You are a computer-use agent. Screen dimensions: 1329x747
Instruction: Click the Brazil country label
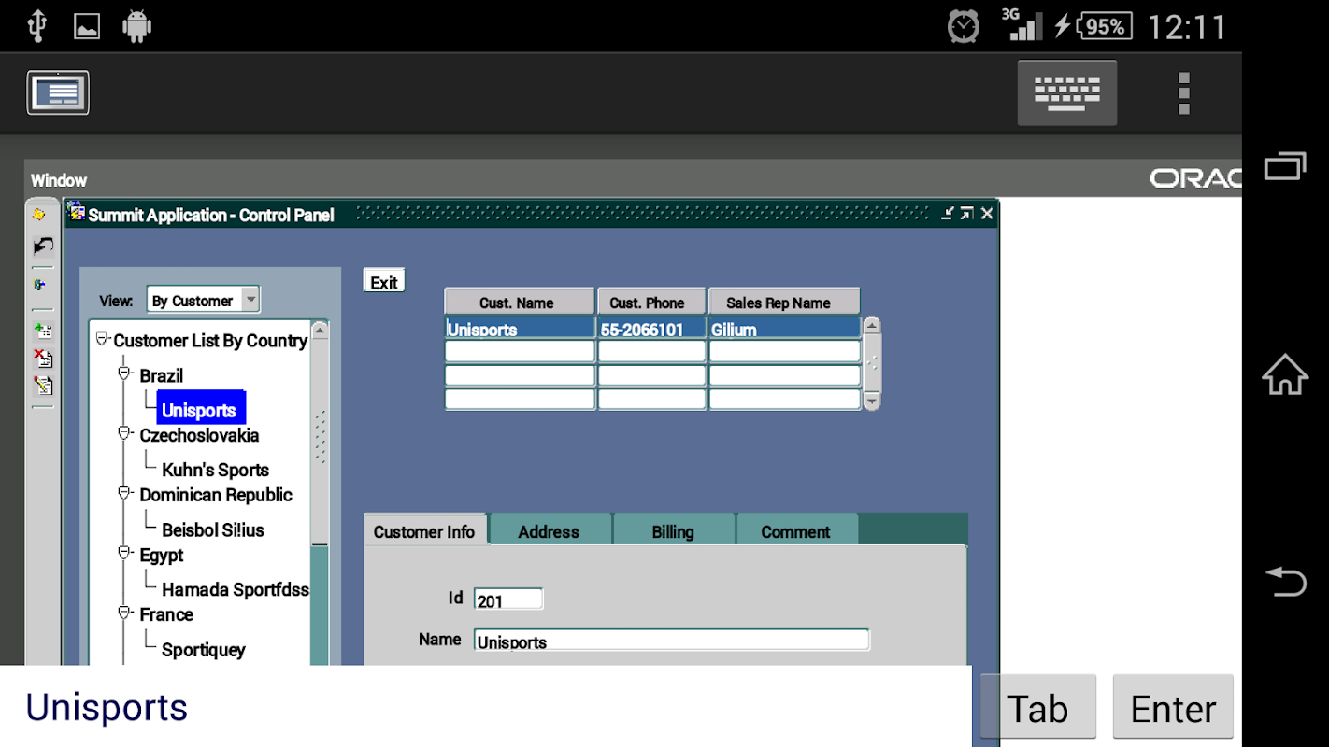162,375
